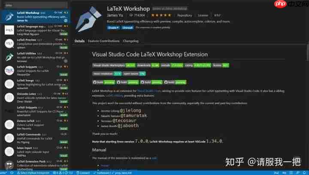This screenshot has width=309, height=175.
Task: Click the TeX logo icon of LaTeX Snippets
Action: (x=9, y=71)
